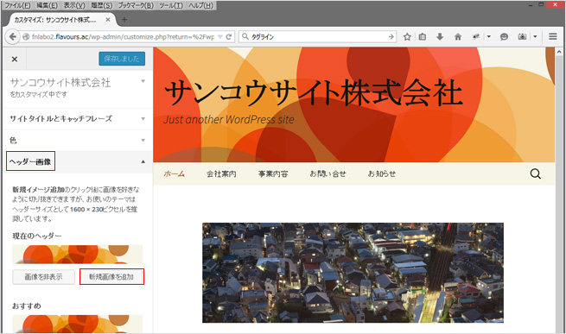The image size is (566, 334).
Task: Click the Just another WordPress site tagline
Action: [x=229, y=120]
